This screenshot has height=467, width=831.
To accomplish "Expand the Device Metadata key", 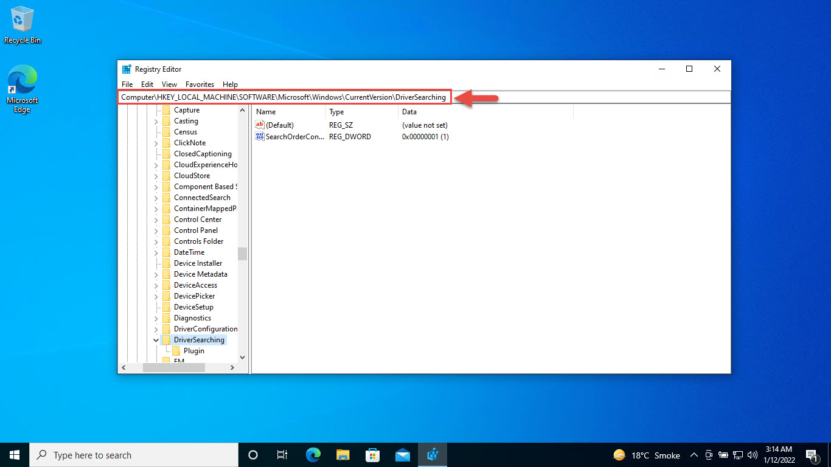I will 156,274.
